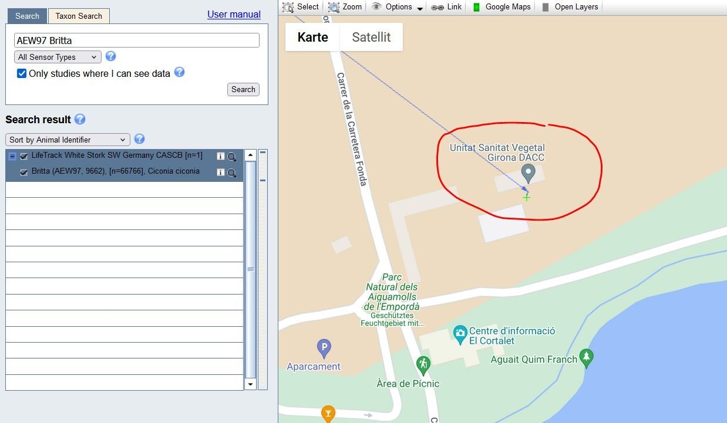Viewport: 727px width, 423px height.
Task: Open the Sort by Animal Identifier dropdown
Action: pos(68,140)
